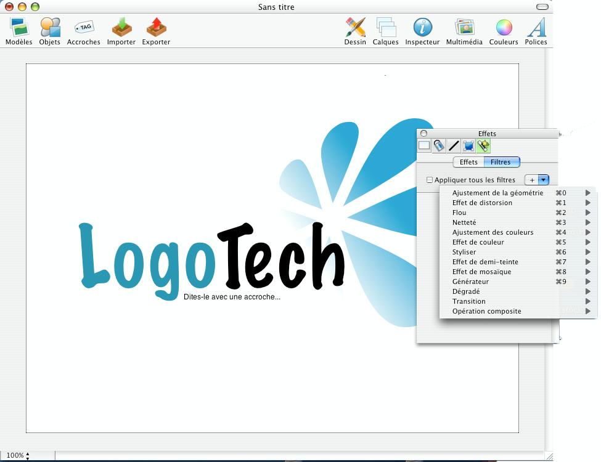
Task: Open the Multimédia browser
Action: point(463,30)
